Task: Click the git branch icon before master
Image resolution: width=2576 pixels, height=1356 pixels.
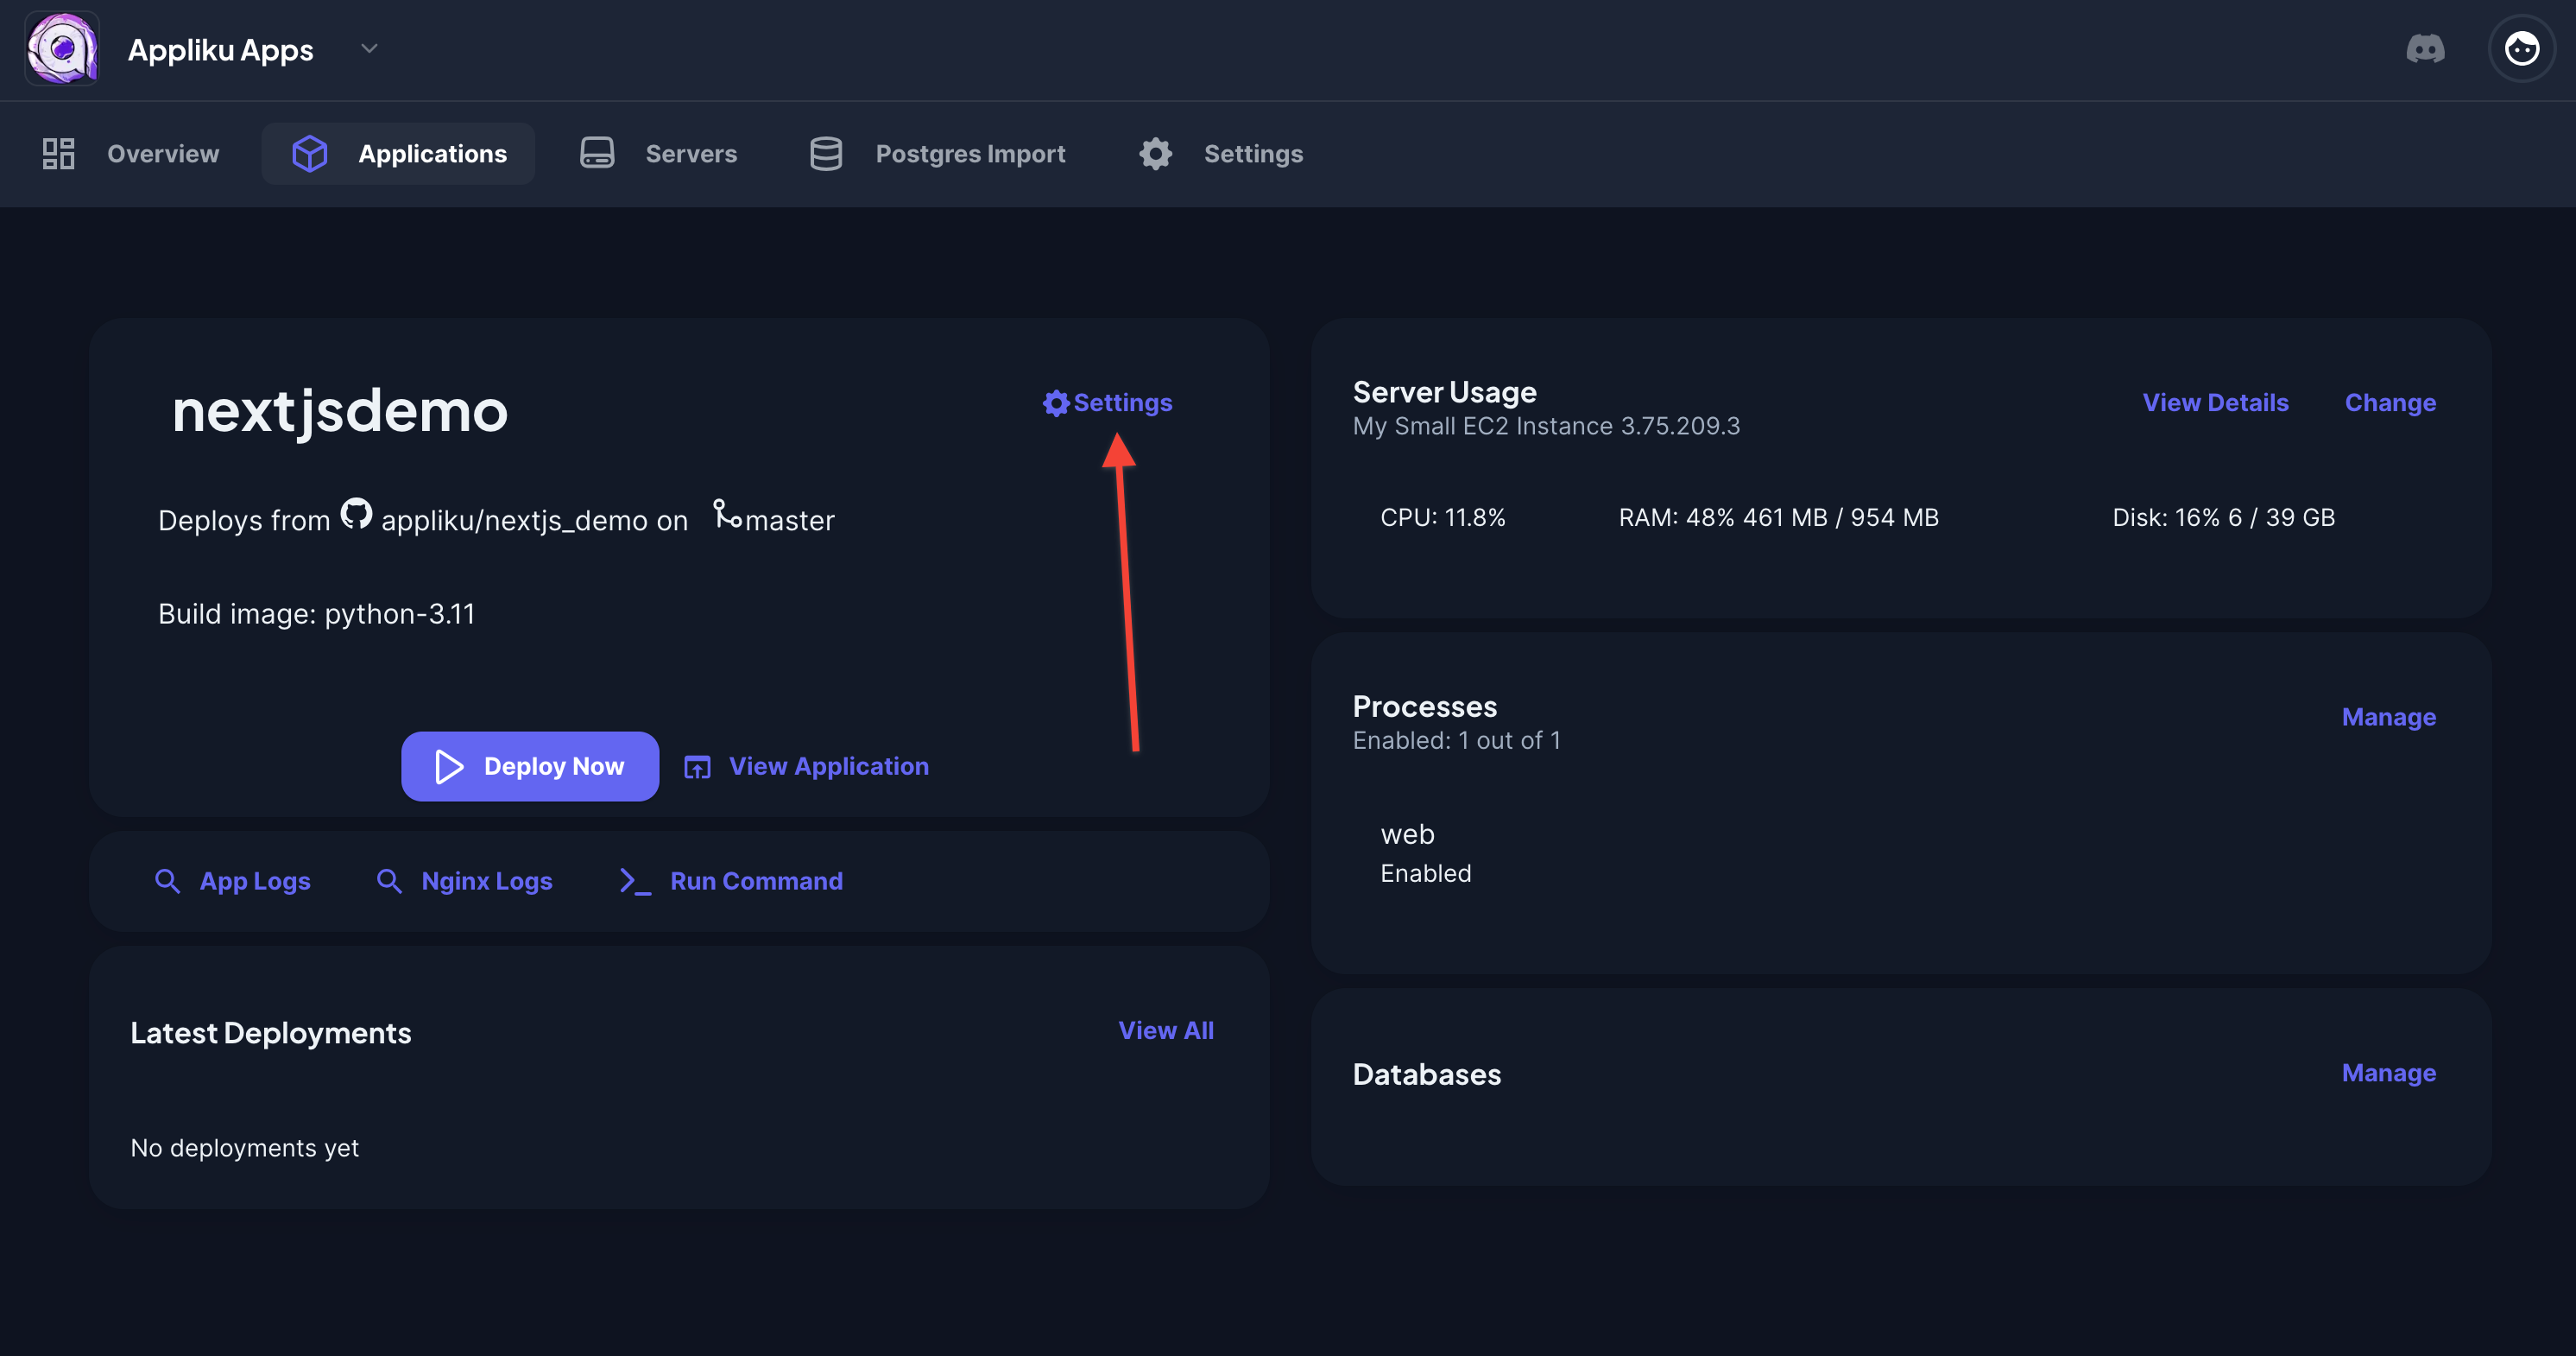Action: pos(727,515)
